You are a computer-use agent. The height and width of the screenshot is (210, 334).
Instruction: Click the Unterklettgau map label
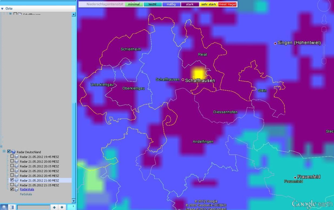(102, 85)
